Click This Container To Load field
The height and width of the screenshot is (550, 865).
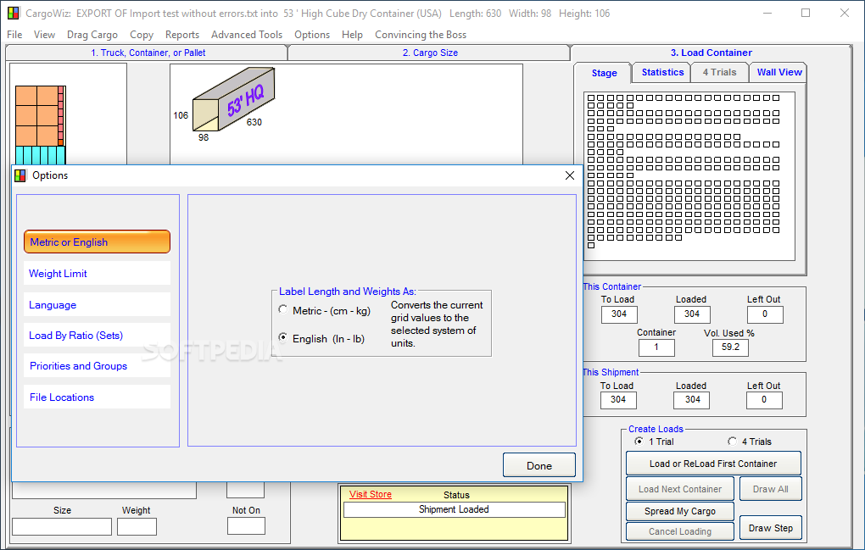click(619, 314)
